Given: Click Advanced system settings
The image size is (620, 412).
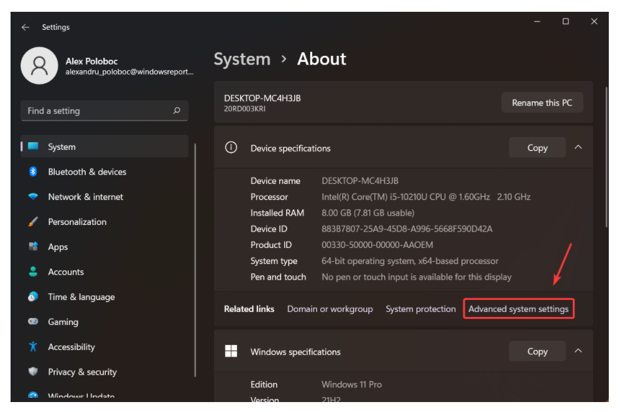Looking at the screenshot, I should tap(518, 308).
